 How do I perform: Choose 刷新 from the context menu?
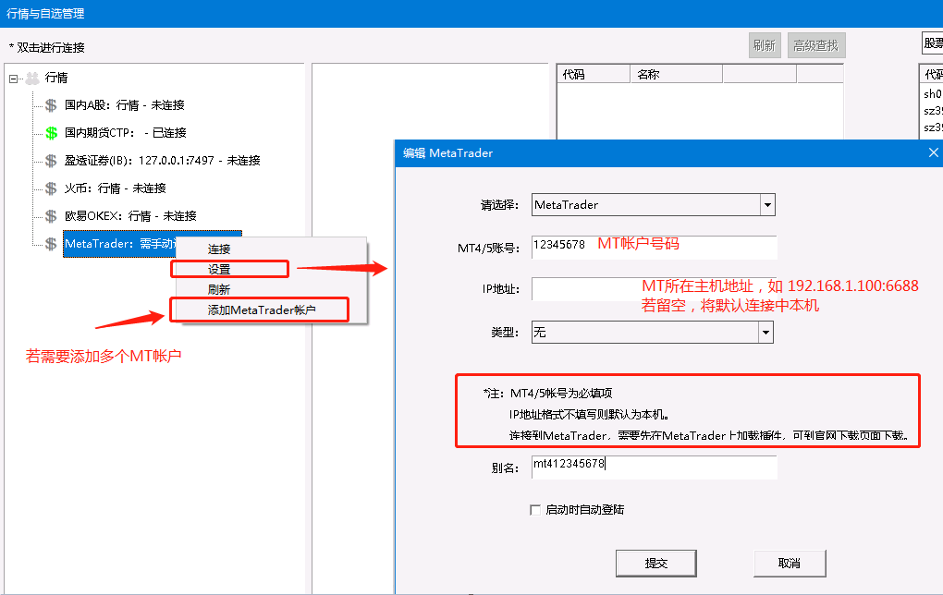(219, 290)
